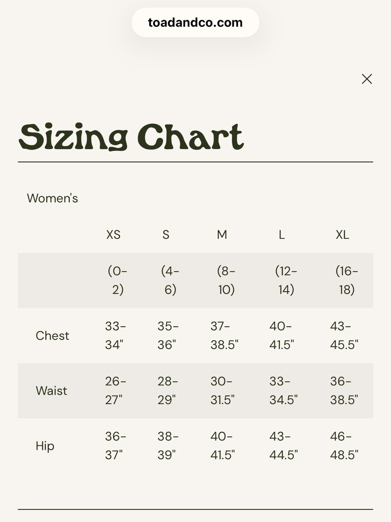
Task: Click the M size column header
Action: pos(222,235)
